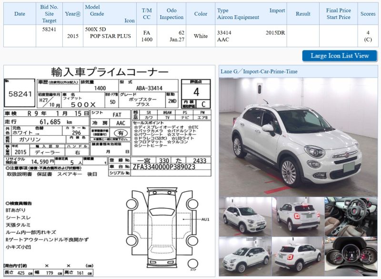Click the year 2015 table cell

point(73,36)
